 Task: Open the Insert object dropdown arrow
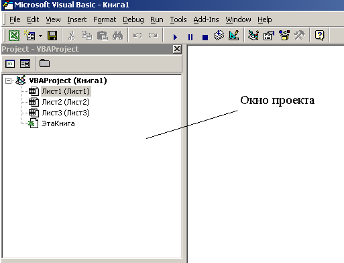click(x=40, y=36)
